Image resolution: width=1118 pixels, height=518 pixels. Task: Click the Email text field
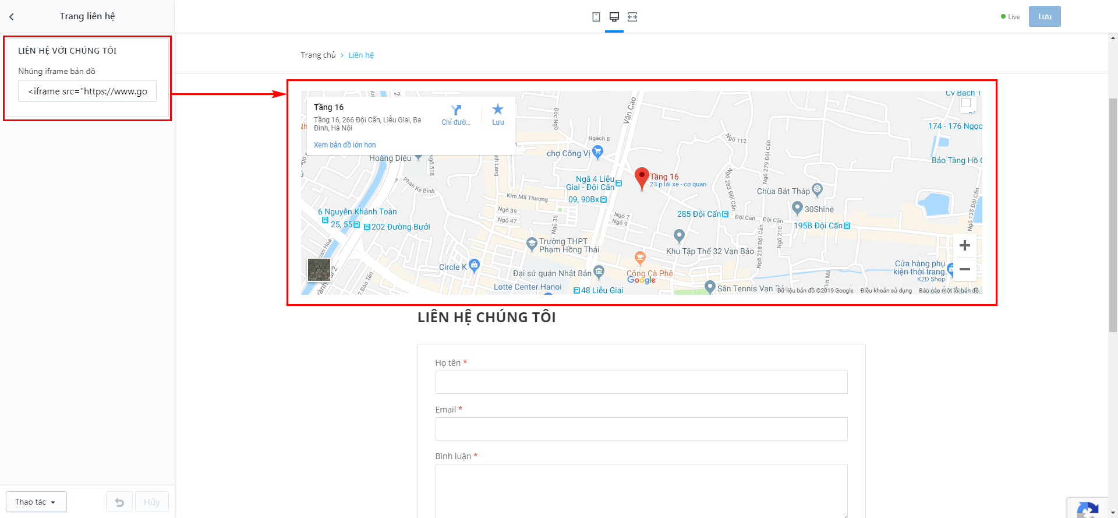[641, 429]
